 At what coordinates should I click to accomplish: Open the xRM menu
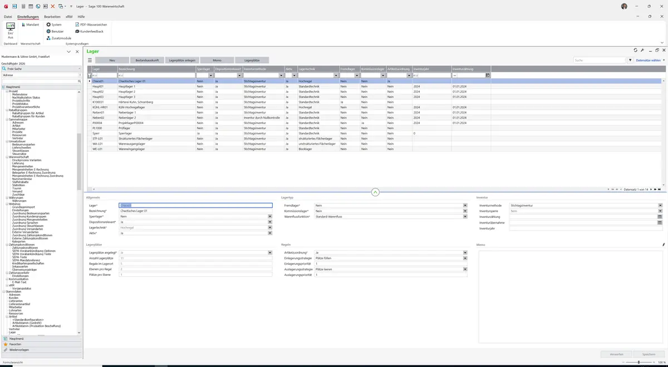pyautogui.click(x=69, y=17)
